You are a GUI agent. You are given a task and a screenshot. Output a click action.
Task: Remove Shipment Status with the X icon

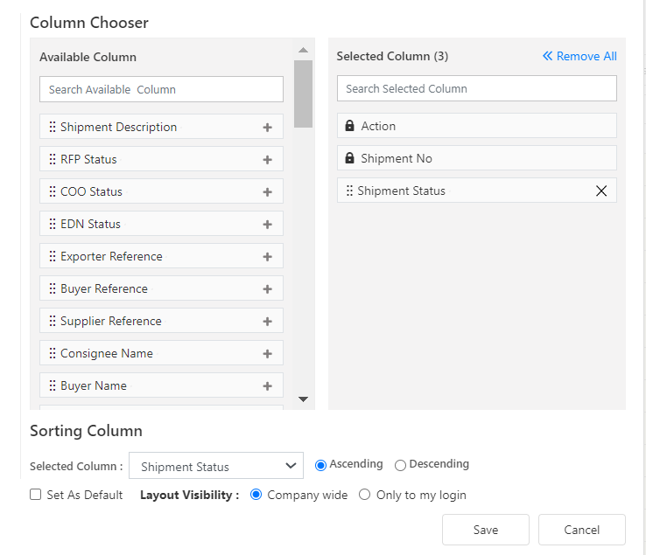(x=601, y=191)
